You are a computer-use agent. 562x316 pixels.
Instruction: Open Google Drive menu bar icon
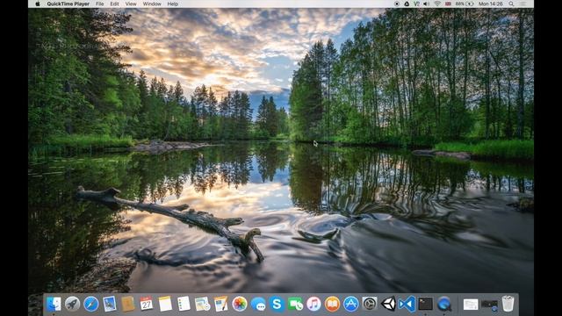[x=407, y=4]
